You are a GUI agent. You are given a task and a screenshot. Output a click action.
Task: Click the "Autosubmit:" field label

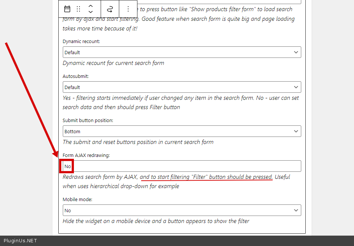[75, 76]
